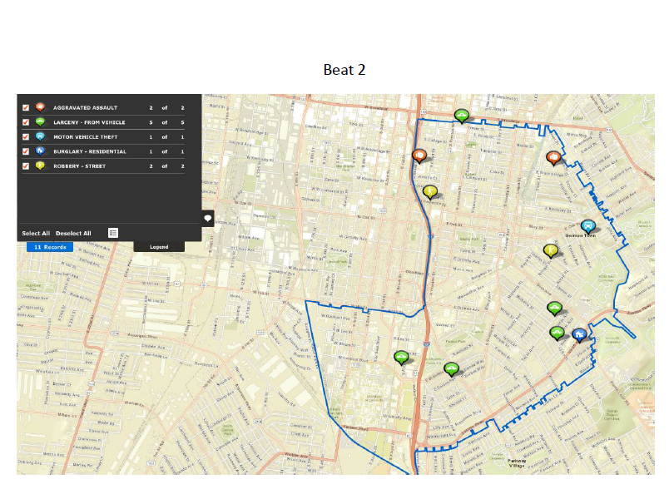669x499 pixels.
Task: Select the green larceny marker near the university
Action: 402,357
